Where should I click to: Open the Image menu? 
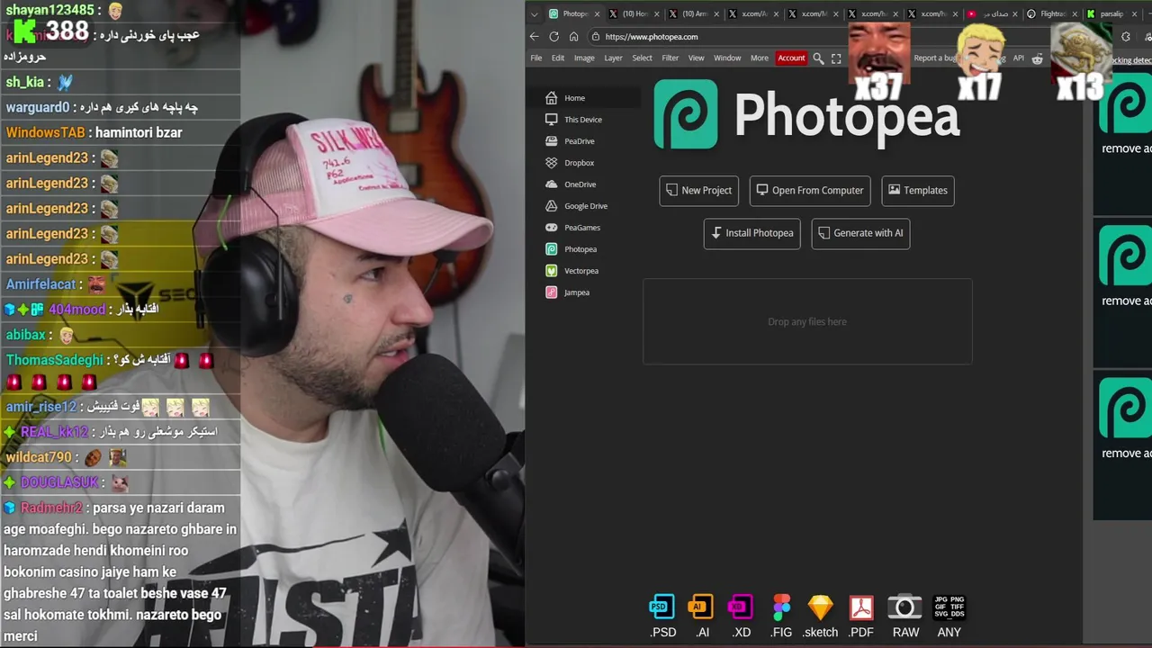point(584,58)
